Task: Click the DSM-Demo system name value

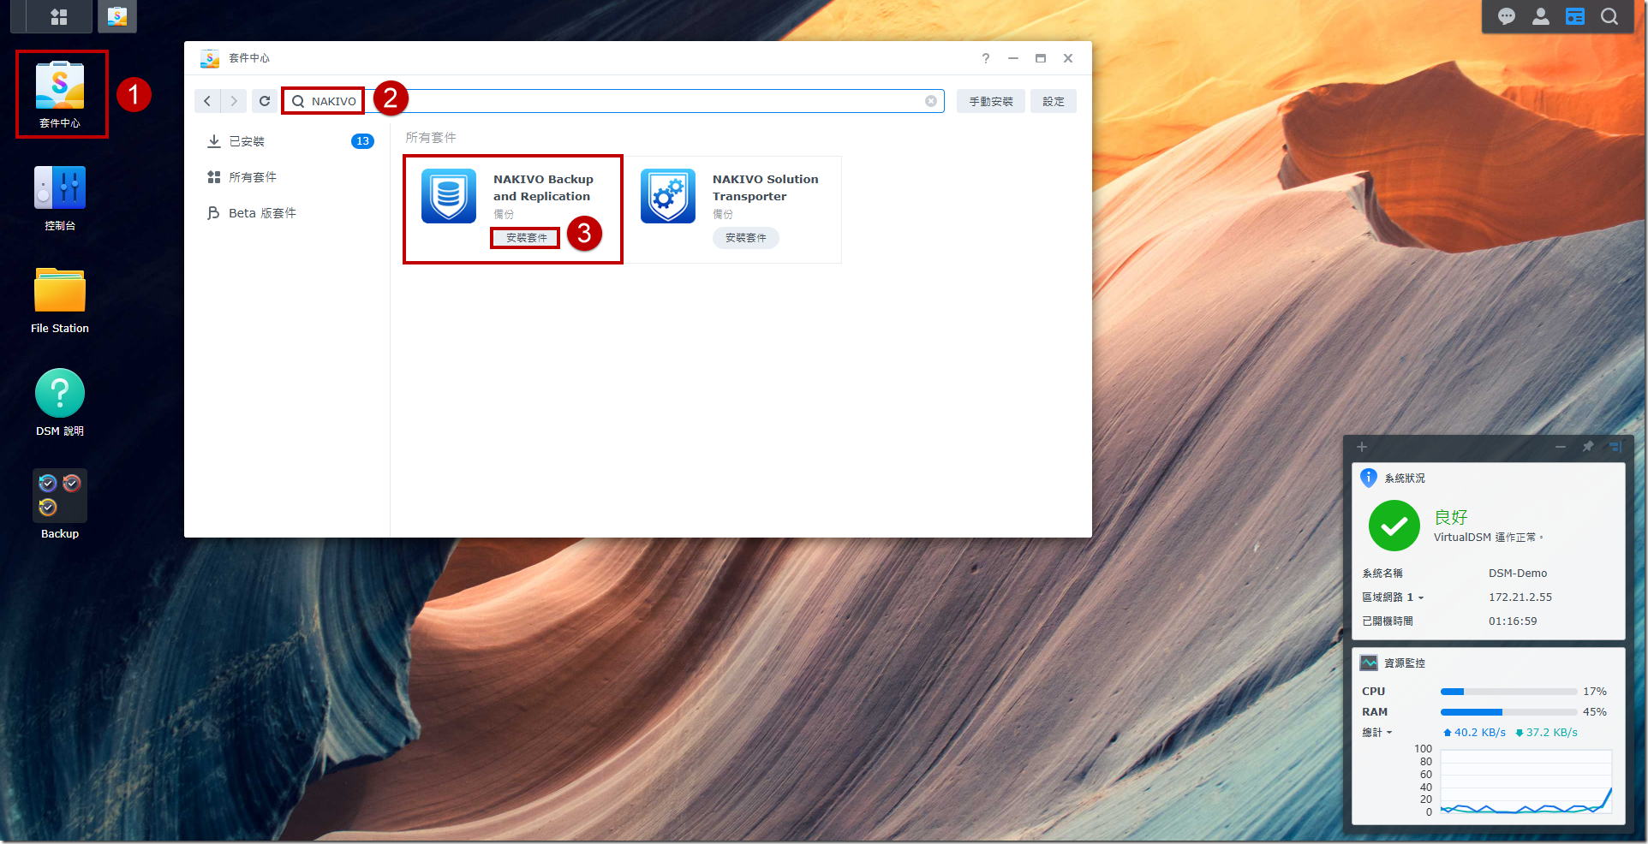Action: click(x=1518, y=574)
